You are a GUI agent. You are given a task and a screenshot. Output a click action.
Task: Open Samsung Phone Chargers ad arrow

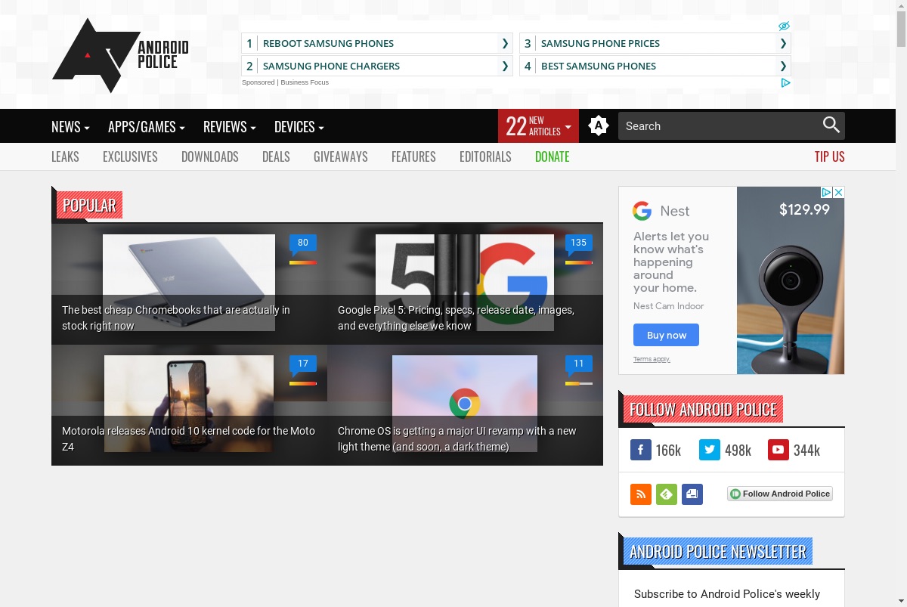[x=505, y=66]
